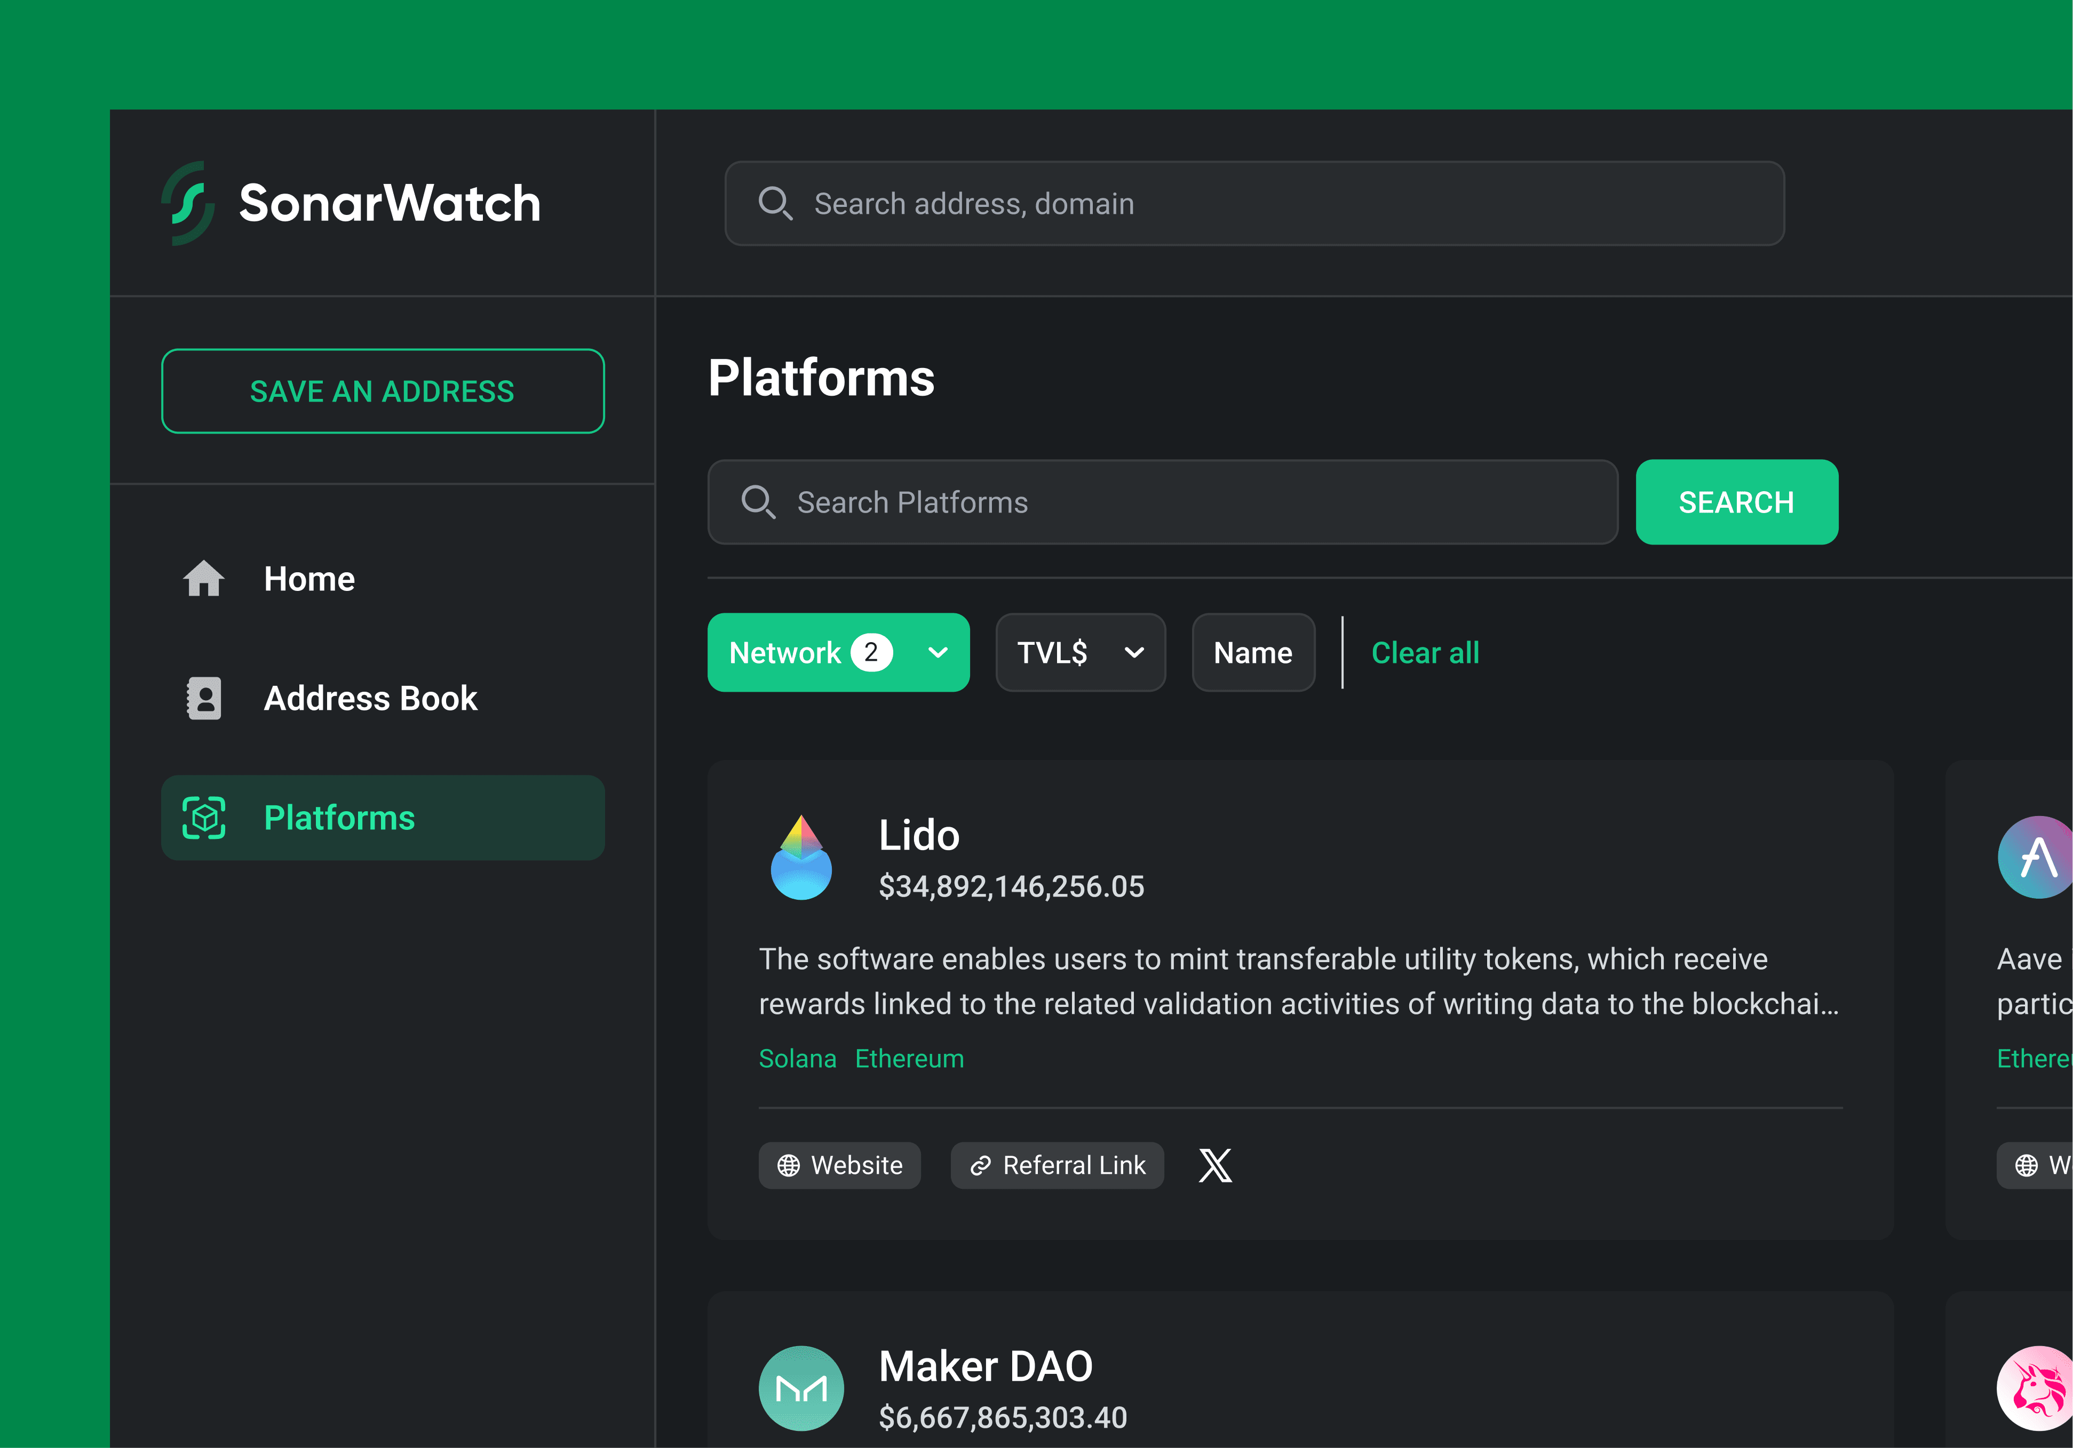Go to Home in the sidebar
This screenshot has width=2073, height=1448.
click(383, 579)
